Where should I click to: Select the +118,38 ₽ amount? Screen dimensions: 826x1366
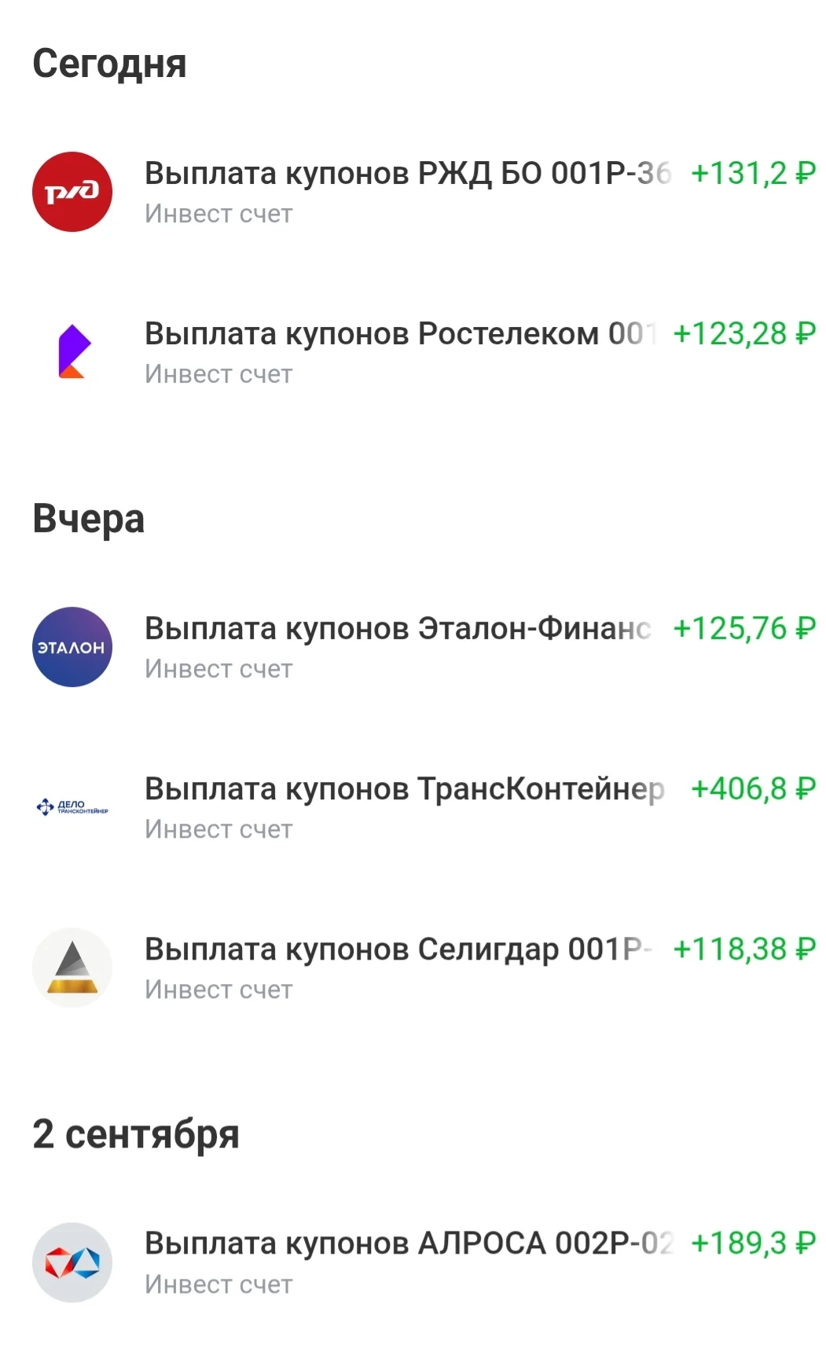click(x=744, y=949)
